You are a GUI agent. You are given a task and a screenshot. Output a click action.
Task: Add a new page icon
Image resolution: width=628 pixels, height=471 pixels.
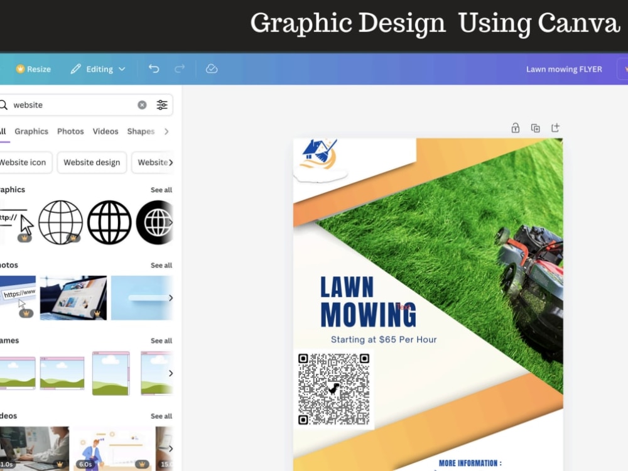(x=555, y=127)
